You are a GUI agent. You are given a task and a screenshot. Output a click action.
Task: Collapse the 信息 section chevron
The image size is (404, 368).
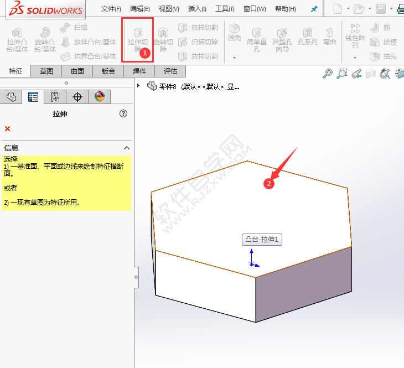coord(127,148)
